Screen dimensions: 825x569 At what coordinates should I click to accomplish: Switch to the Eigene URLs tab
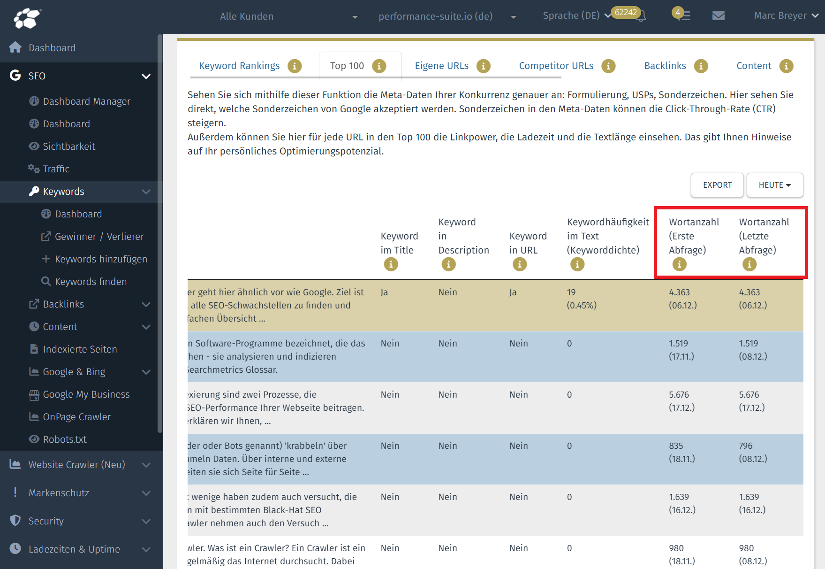pyautogui.click(x=442, y=66)
